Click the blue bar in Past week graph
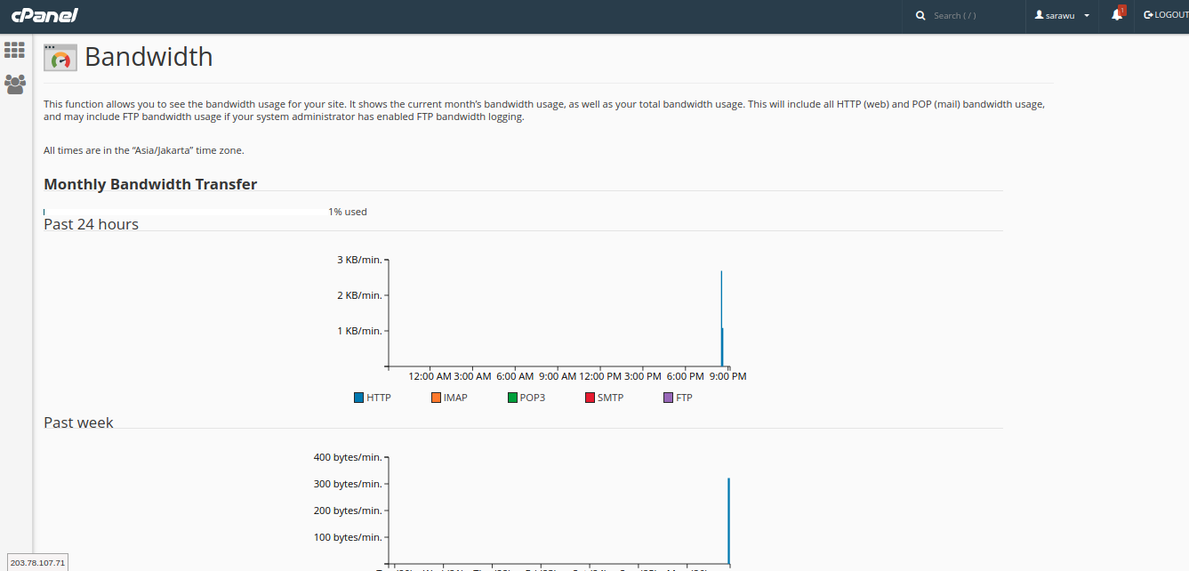 coord(728,520)
